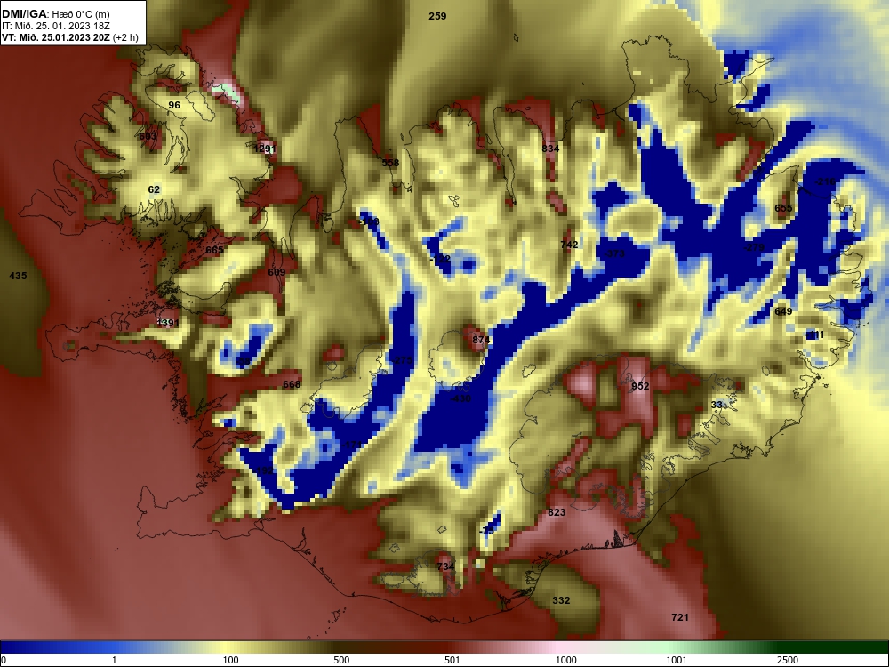Select the 'VT: Mið. 25.01.2023 20Z (+2 h)' line
This screenshot has width=889, height=667.
pyautogui.click(x=69, y=38)
